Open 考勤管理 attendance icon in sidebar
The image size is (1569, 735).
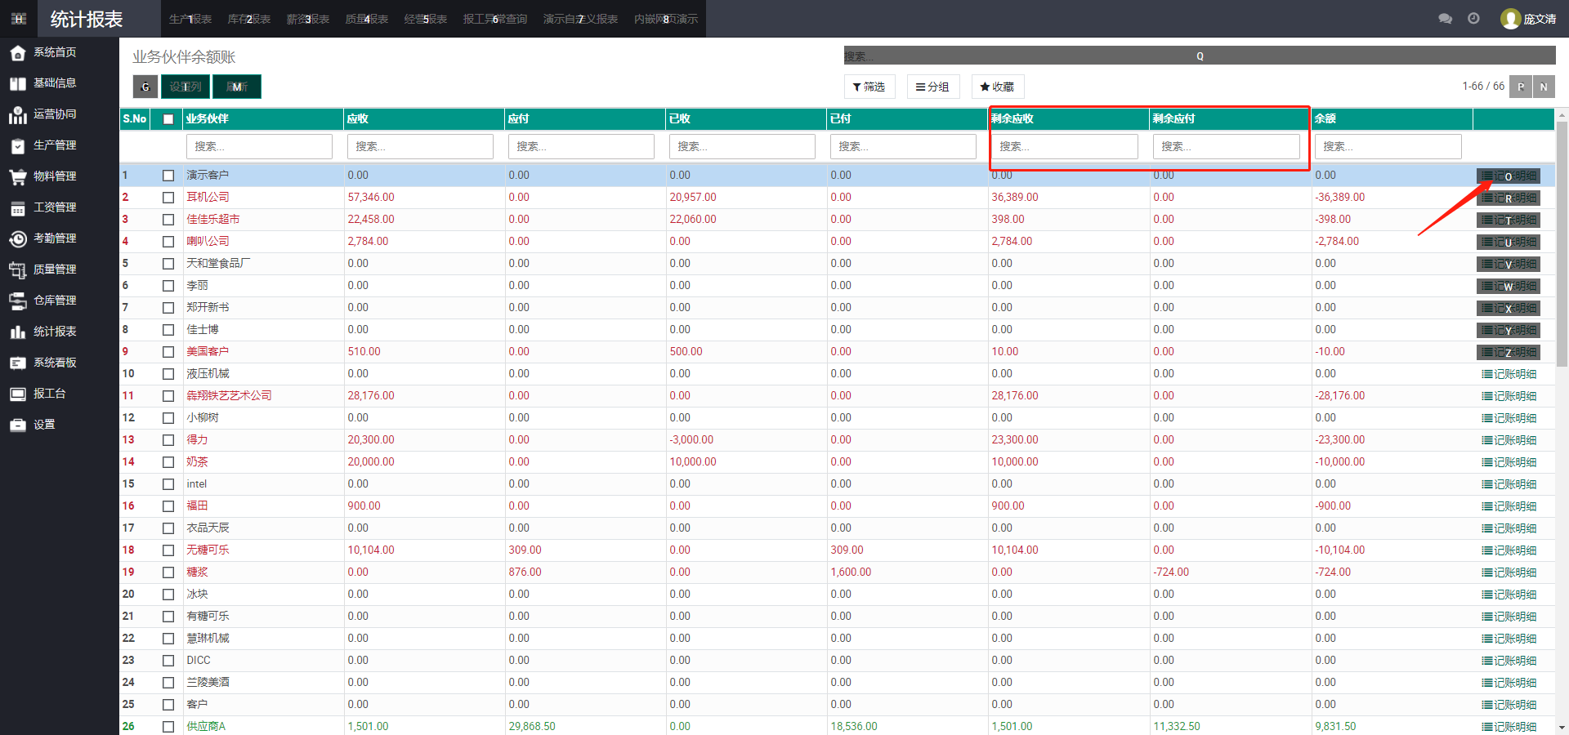(18, 239)
